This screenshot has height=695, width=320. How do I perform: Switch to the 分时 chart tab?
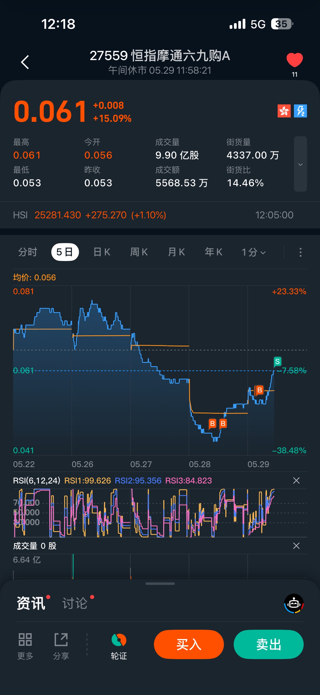[x=27, y=252]
